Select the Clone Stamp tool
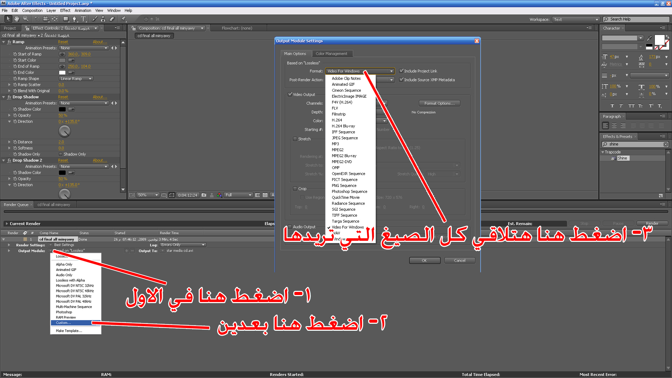The image size is (672, 378). (x=103, y=19)
